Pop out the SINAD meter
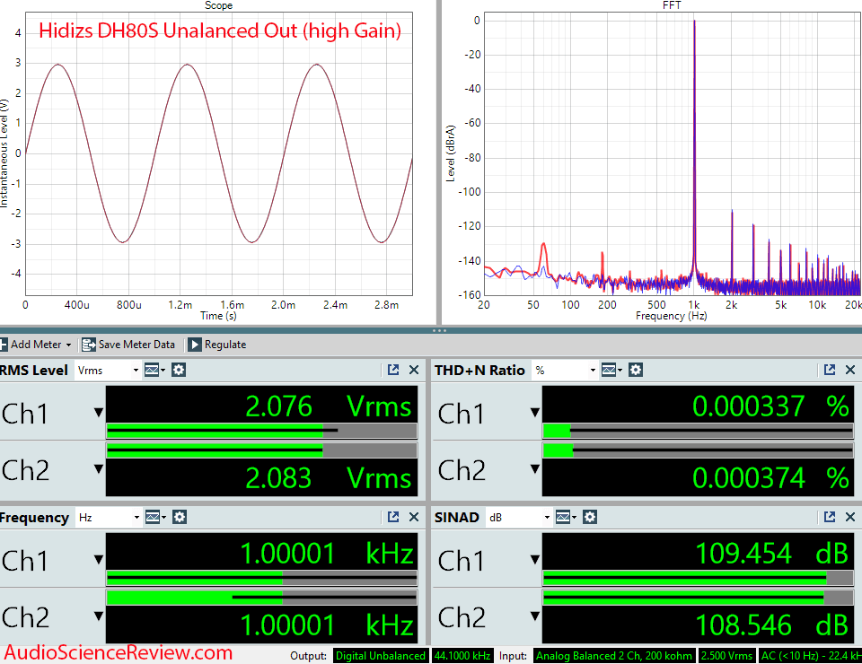Image resolution: width=862 pixels, height=664 pixels. tap(830, 518)
